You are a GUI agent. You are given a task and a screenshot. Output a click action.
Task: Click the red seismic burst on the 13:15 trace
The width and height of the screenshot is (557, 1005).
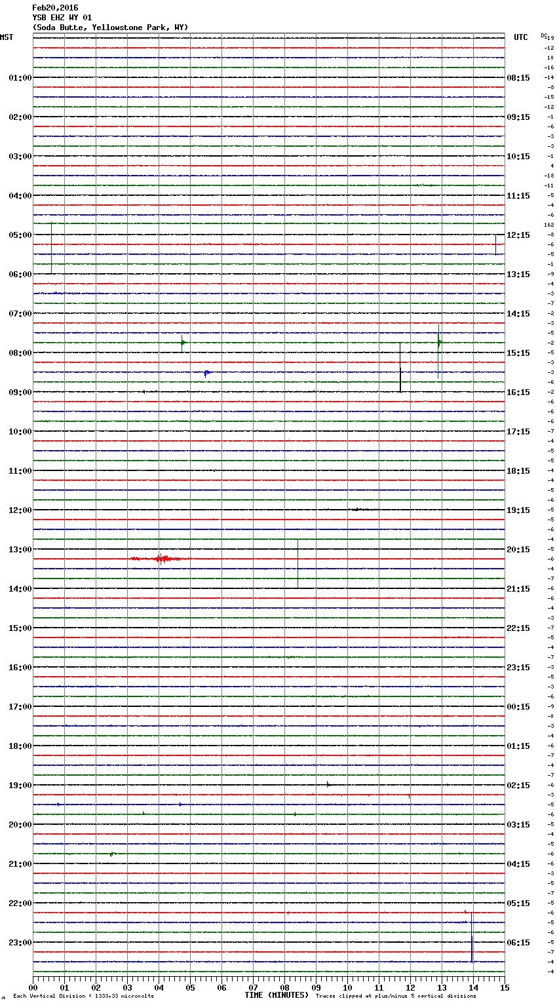point(161,559)
